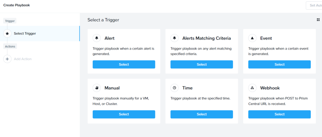Open the Select Trigger step in sidebar

(x=40, y=34)
